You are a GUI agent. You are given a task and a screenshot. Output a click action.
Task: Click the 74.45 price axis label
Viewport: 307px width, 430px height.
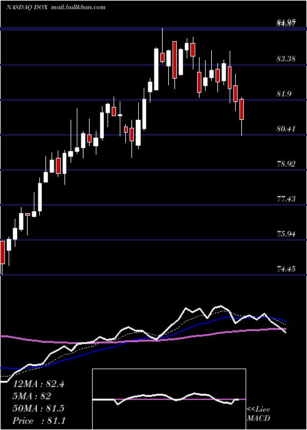pyautogui.click(x=286, y=268)
